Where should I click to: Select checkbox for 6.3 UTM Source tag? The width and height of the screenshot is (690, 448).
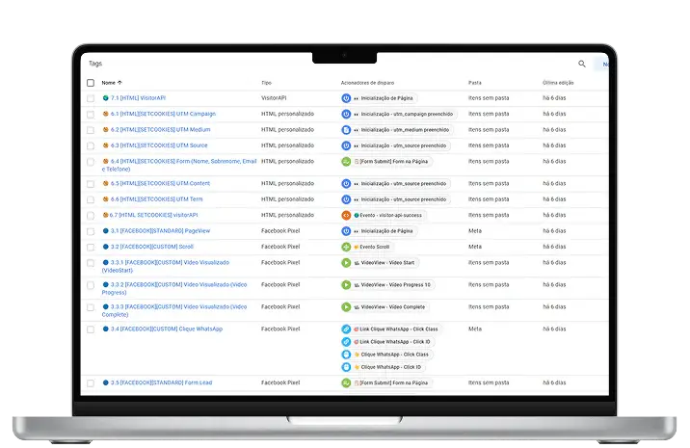point(91,145)
